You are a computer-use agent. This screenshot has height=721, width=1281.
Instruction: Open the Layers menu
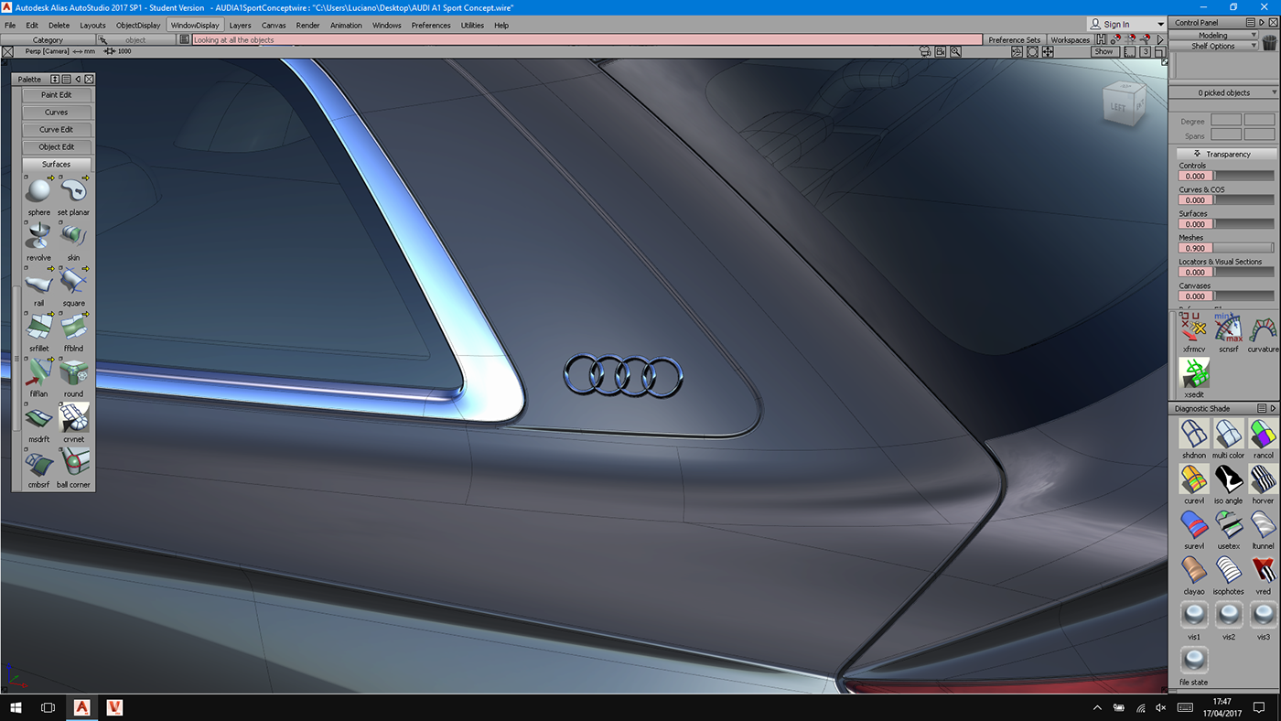click(x=240, y=26)
